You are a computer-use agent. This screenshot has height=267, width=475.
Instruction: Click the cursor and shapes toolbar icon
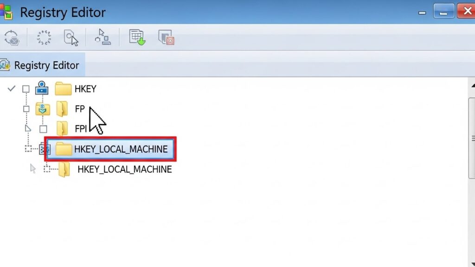(x=103, y=37)
